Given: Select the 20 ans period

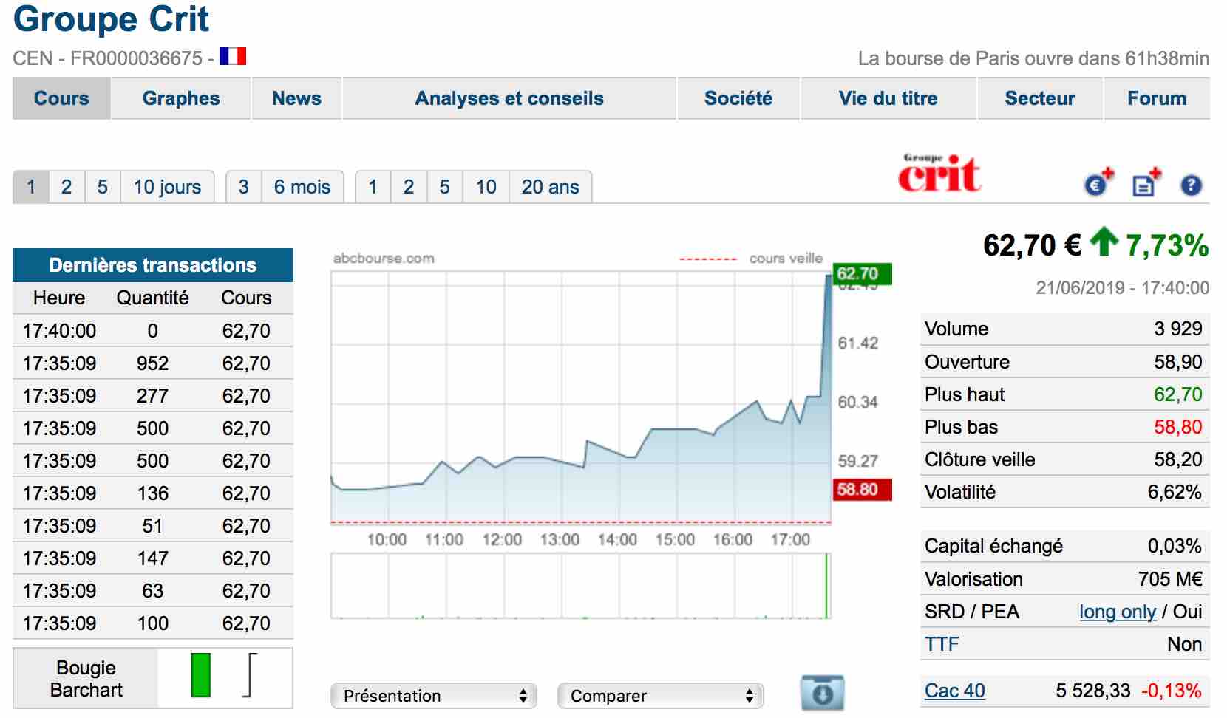Looking at the screenshot, I should 551,187.
